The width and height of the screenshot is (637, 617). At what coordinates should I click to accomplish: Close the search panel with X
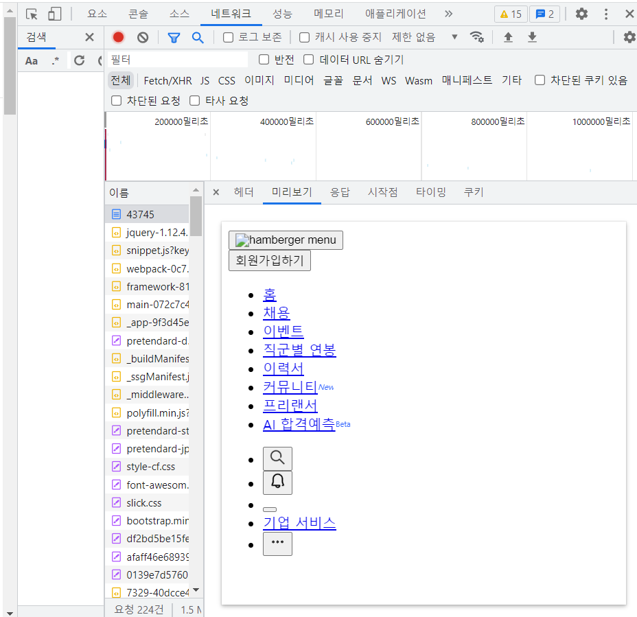[89, 37]
